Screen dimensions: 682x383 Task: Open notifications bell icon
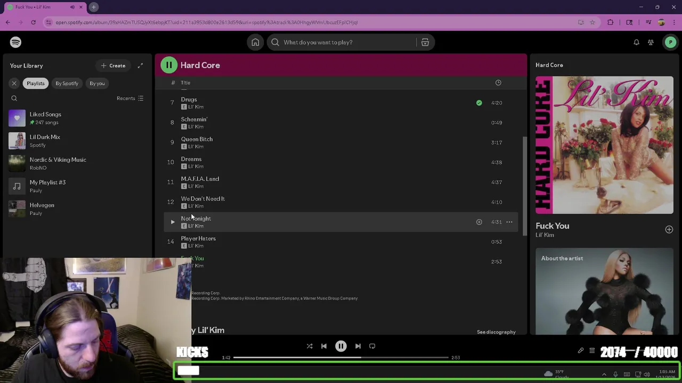point(636,43)
